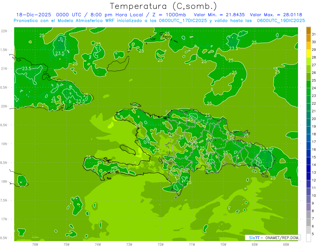321x248 pixels.
Task: Click longitude axis label '70W'
Action: tap(223, 244)
